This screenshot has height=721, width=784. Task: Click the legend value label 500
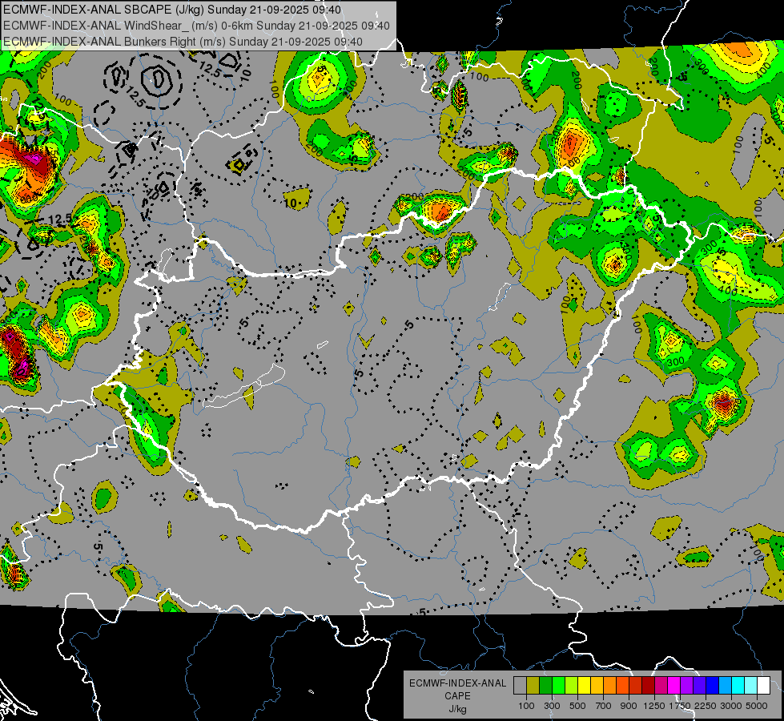coord(578,706)
